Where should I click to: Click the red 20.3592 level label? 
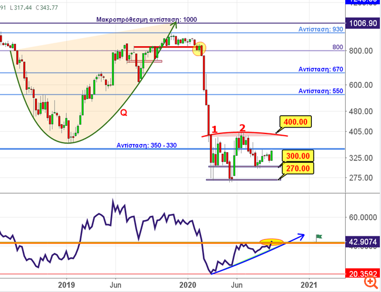(360, 273)
